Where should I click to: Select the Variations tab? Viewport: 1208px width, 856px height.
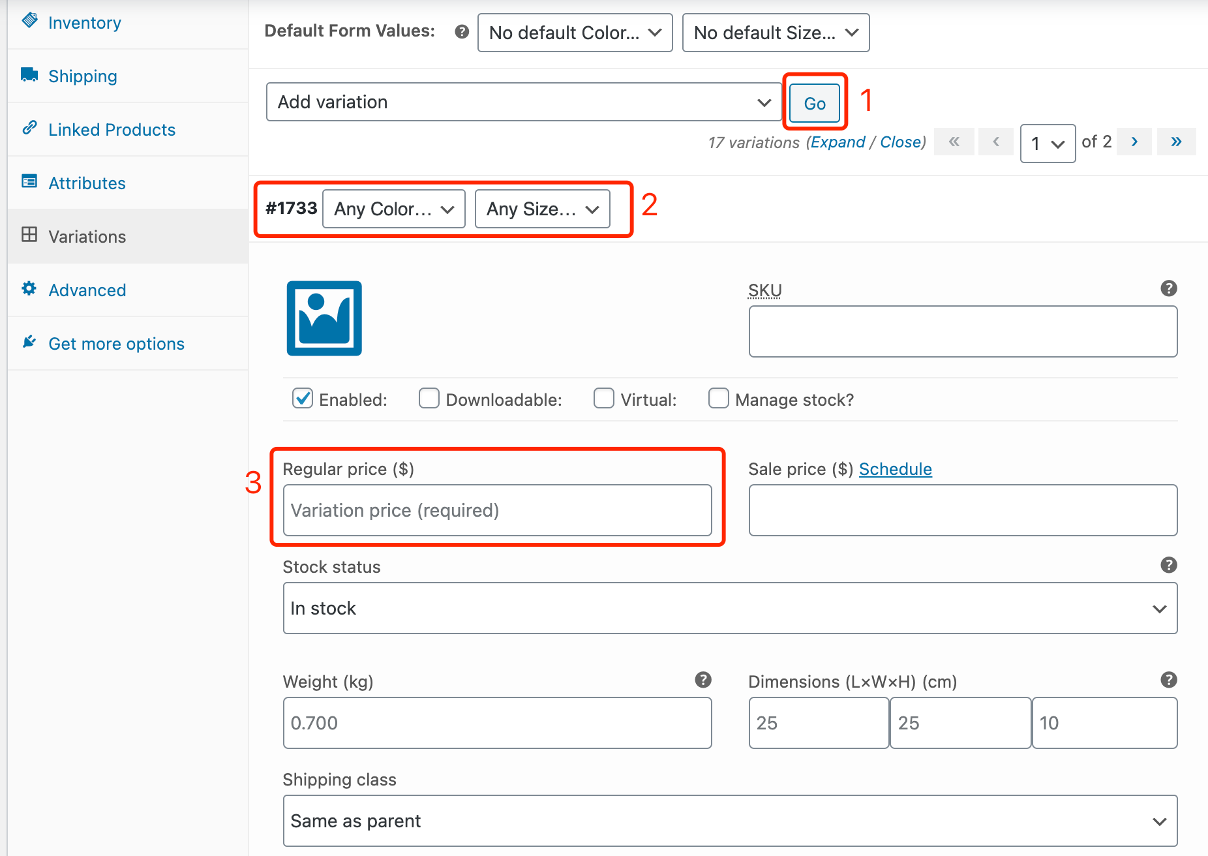[128, 237]
